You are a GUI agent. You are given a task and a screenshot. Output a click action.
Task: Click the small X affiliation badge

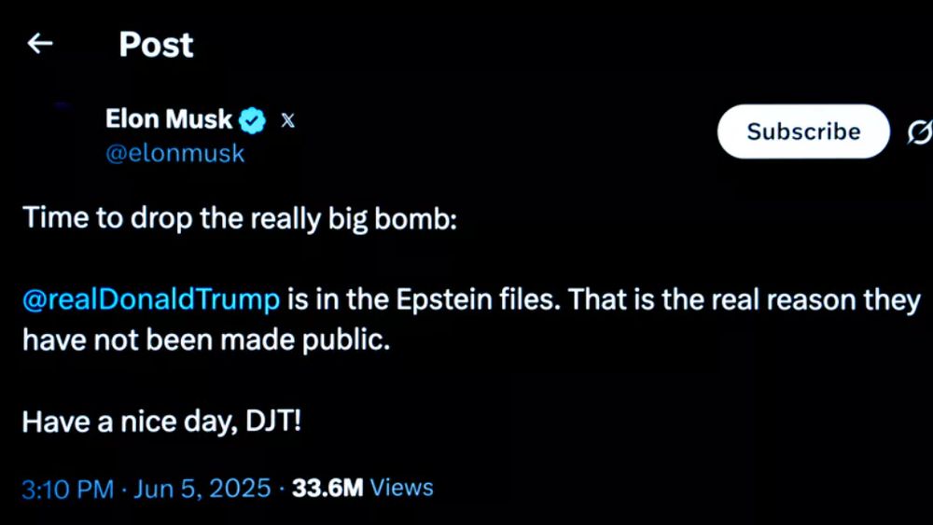[288, 120]
